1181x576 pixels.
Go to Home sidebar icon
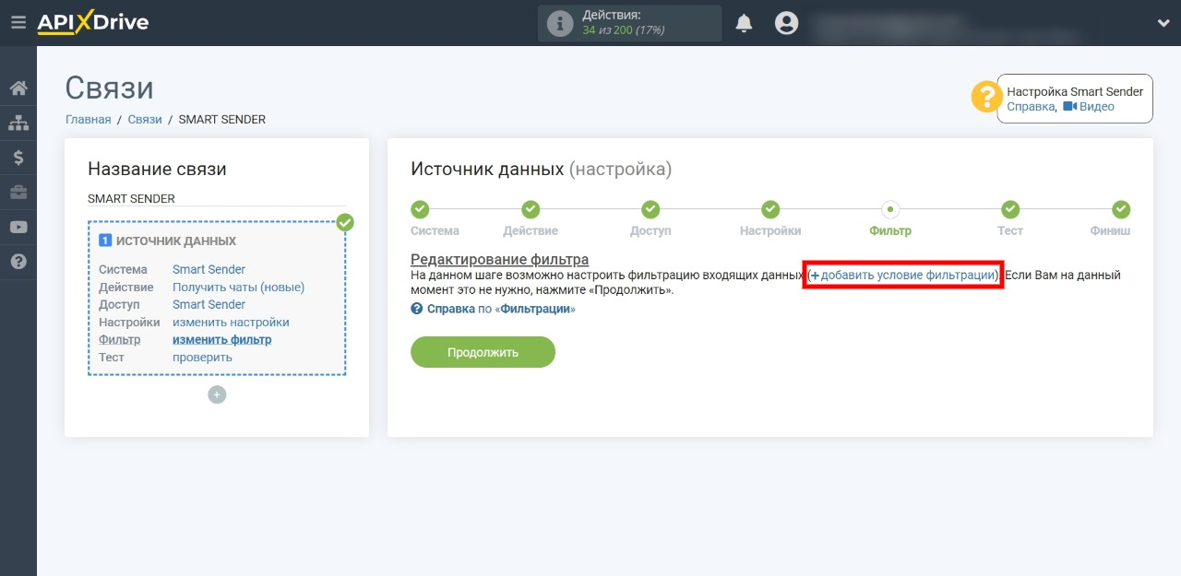[18, 88]
